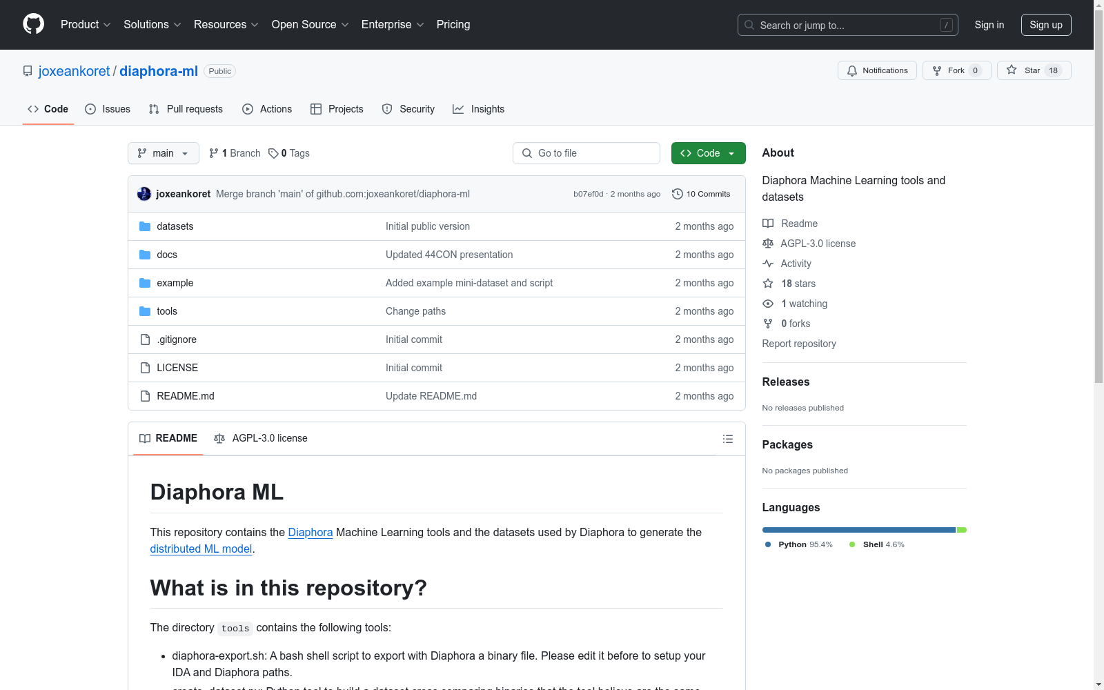Open the datasets folder
Viewport: 1104px width, 690px height.
tap(175, 226)
